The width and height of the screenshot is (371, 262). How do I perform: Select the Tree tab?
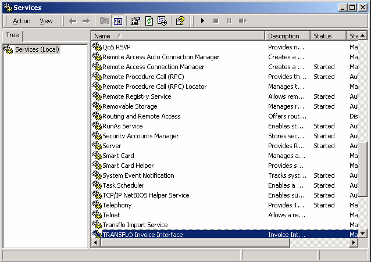click(x=13, y=35)
